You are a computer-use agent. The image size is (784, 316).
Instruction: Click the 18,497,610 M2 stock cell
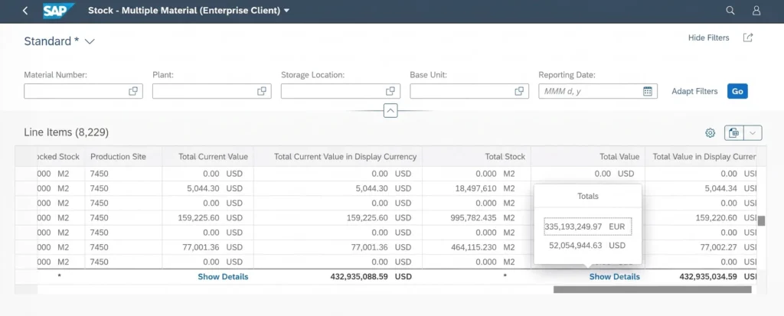[476, 188]
